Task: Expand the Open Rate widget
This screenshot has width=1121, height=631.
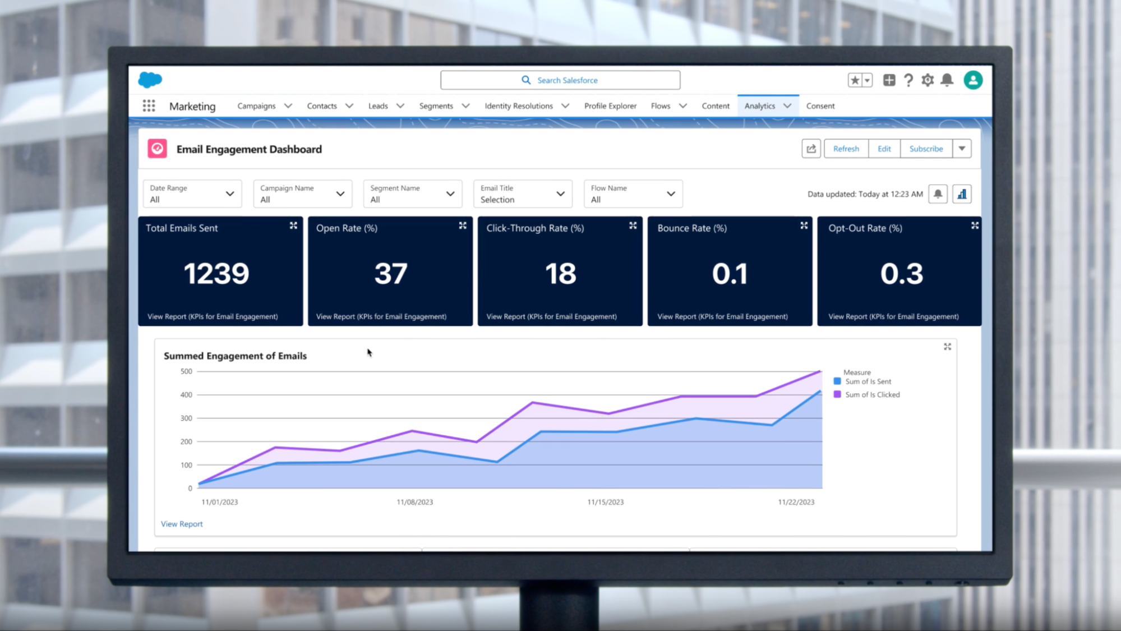Action: [463, 225]
